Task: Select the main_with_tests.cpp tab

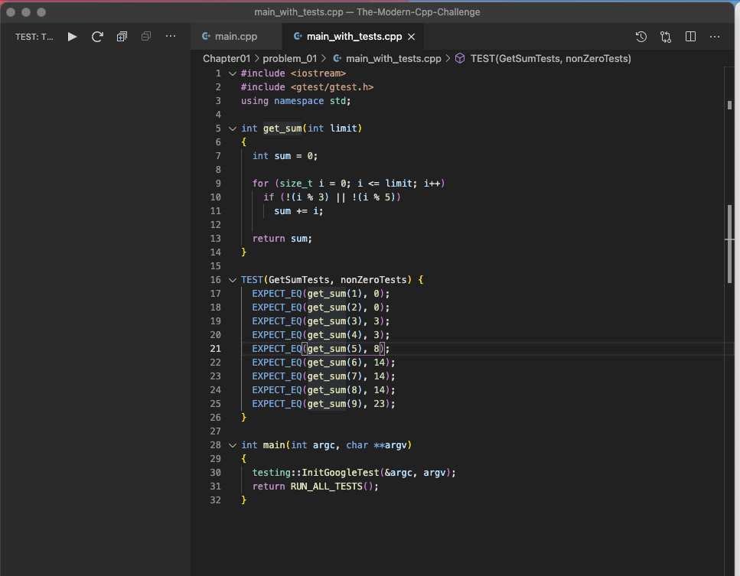Action: 354,36
